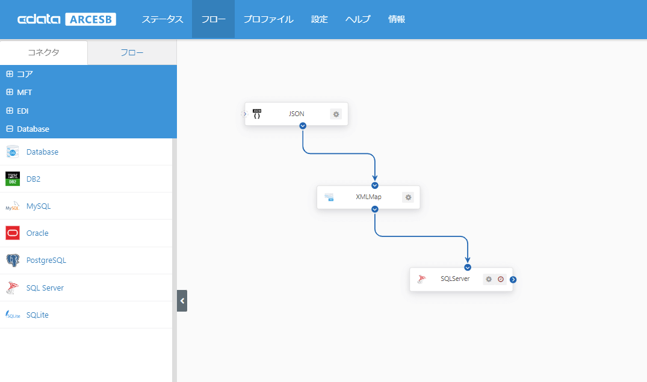Open the SQLServer connector's gear settings
The height and width of the screenshot is (382, 647).
coord(489,279)
